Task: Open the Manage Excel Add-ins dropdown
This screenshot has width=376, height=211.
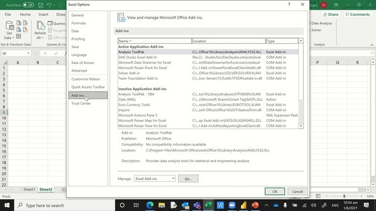Action: [155, 178]
